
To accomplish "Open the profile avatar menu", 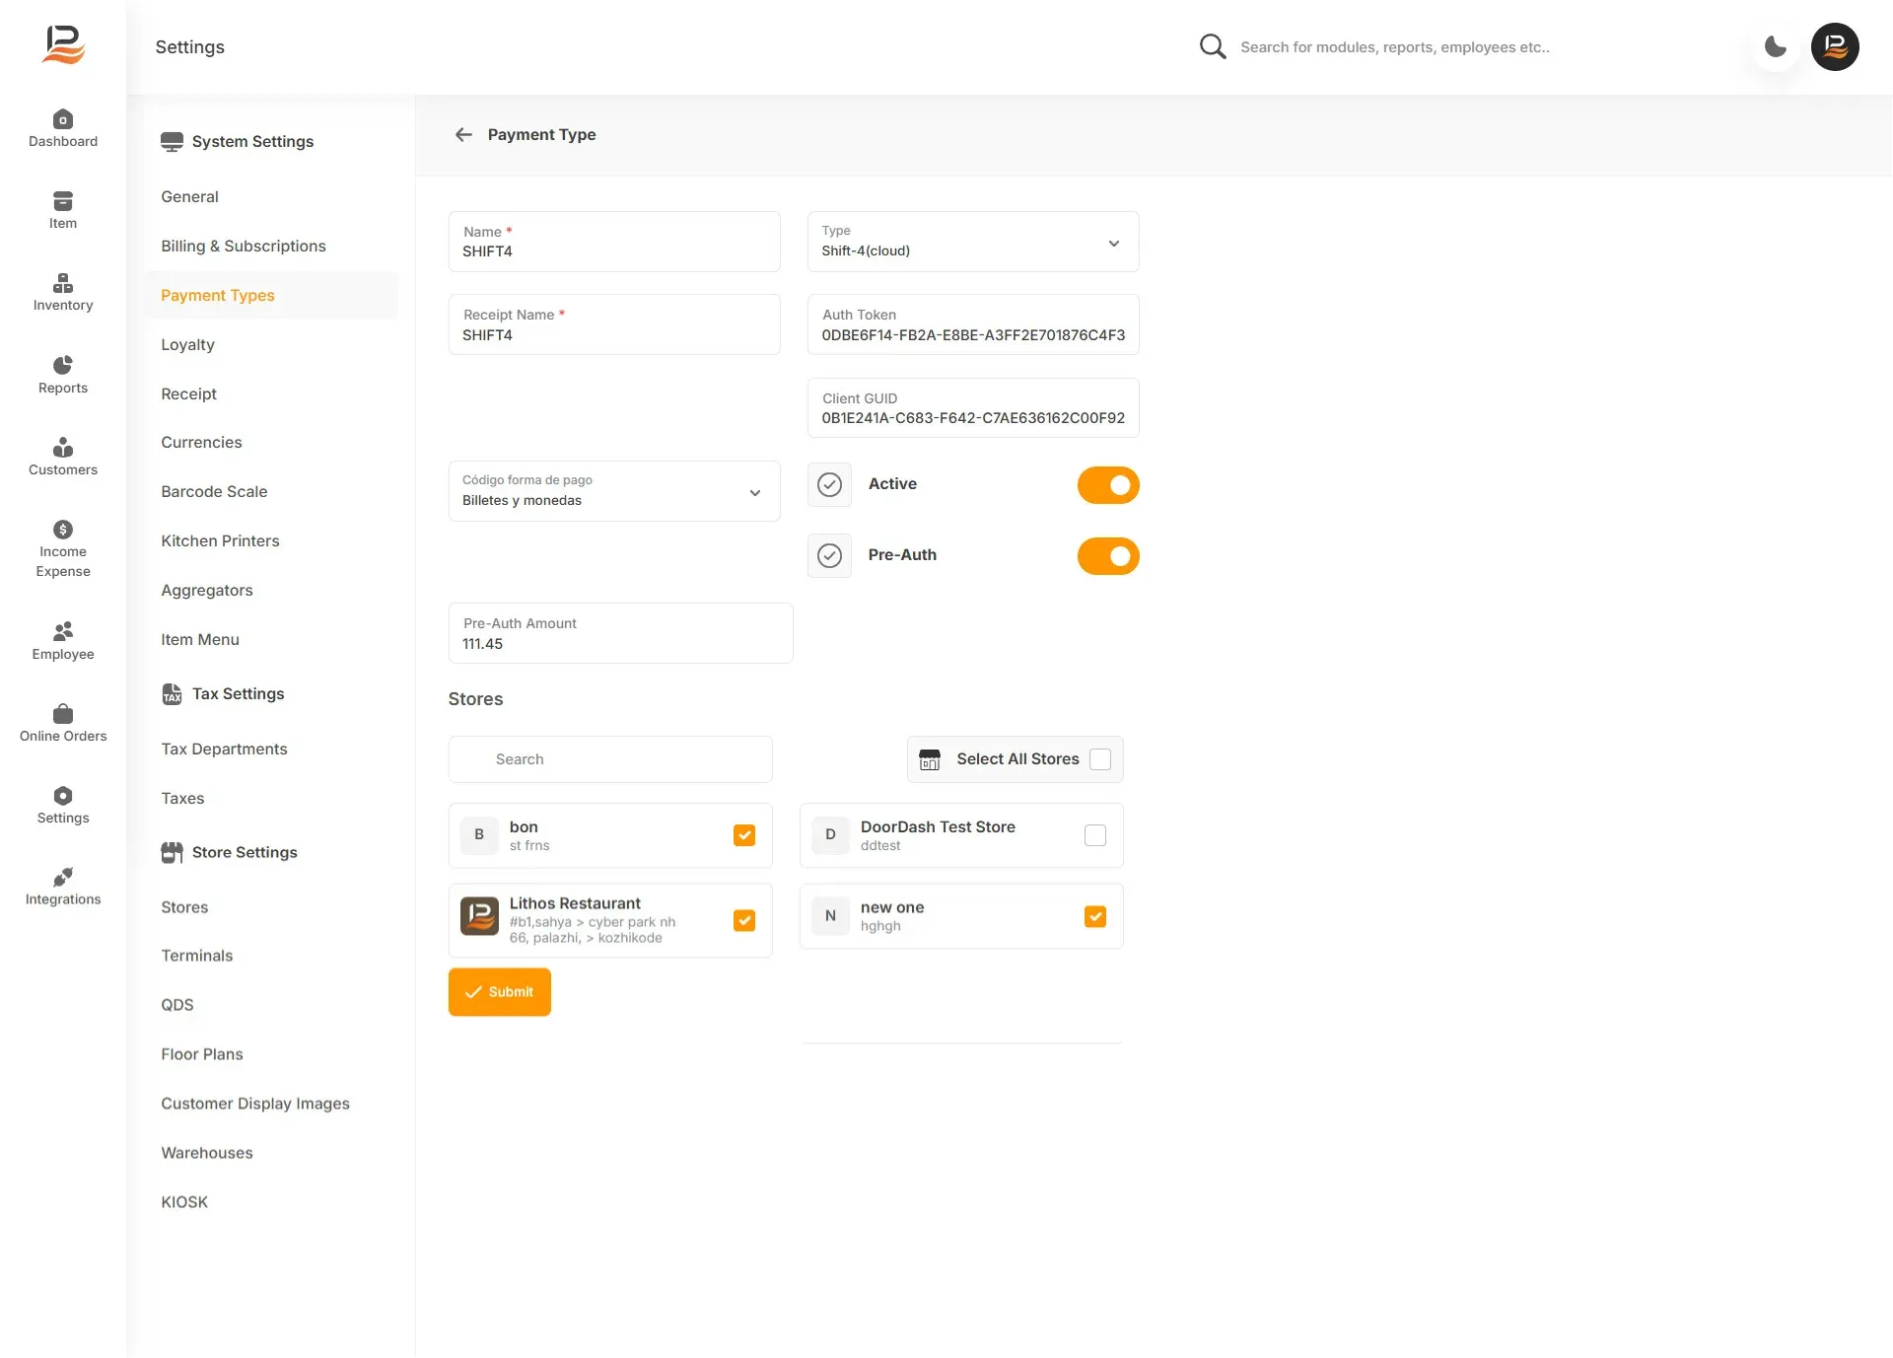I will tap(1835, 46).
